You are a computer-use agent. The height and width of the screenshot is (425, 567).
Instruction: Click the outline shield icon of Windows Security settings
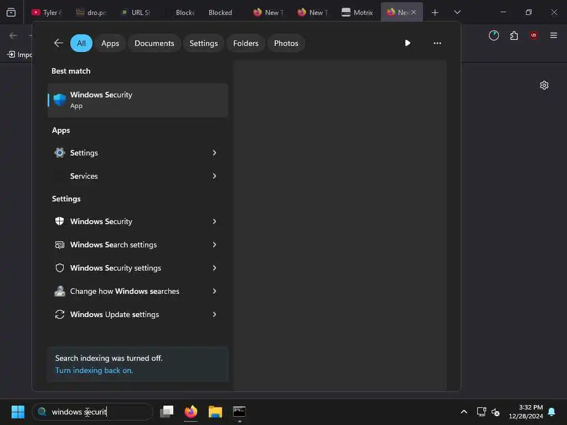(60, 268)
